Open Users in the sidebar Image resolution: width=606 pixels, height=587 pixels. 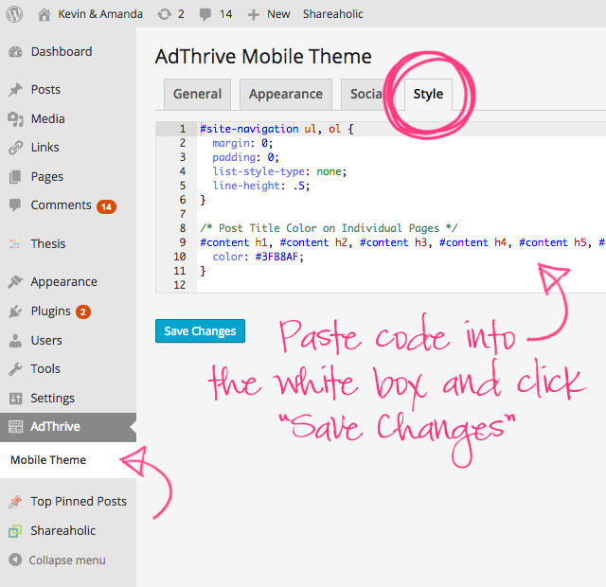click(x=46, y=341)
